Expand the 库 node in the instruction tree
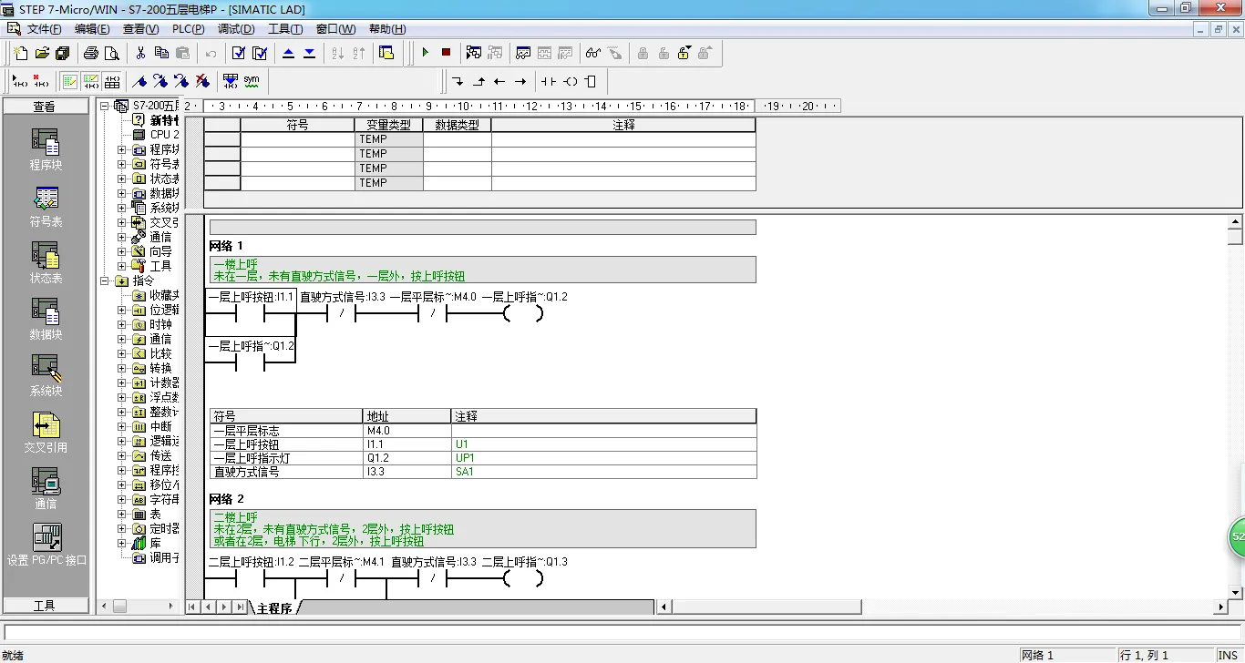The height and width of the screenshot is (663, 1245). click(122, 543)
